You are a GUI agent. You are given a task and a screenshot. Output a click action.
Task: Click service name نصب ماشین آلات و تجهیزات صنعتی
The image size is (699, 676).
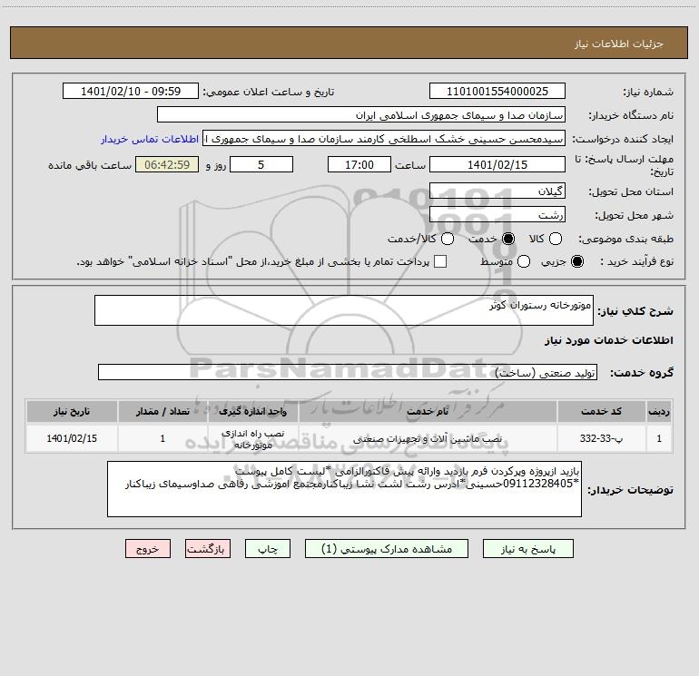coord(428,439)
